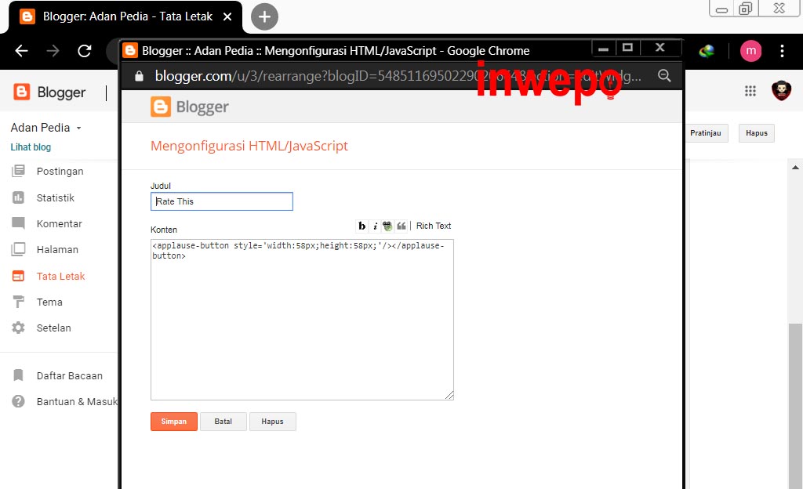Focus the Judul title field
The height and width of the screenshot is (489, 803).
222,201
